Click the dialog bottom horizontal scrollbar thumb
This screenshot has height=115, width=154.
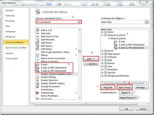[86, 104]
